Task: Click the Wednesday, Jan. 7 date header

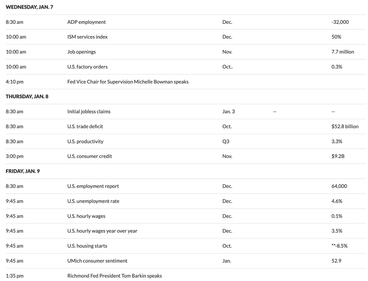Action: pyautogui.click(x=29, y=7)
